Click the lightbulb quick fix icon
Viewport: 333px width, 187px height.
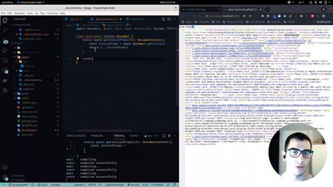click(x=78, y=59)
